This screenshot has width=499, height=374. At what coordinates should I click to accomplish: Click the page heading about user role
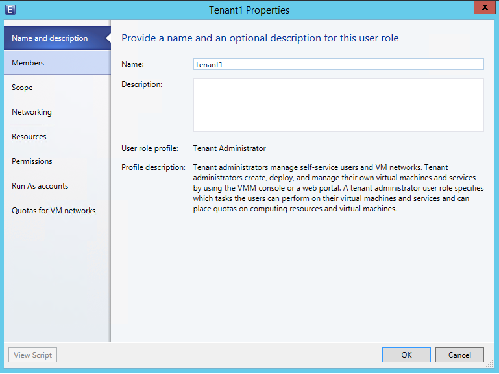point(260,38)
